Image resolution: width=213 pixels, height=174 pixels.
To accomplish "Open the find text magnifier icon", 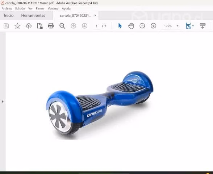I will click(x=62, y=26).
